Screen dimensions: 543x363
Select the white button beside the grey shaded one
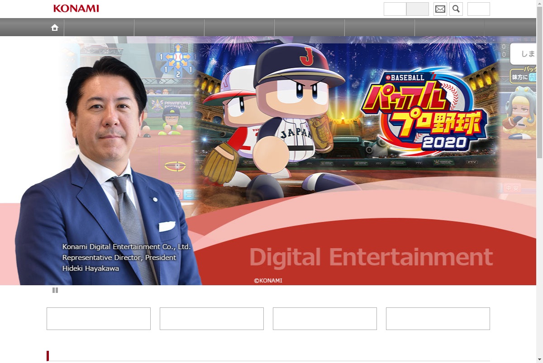pyautogui.click(x=395, y=9)
